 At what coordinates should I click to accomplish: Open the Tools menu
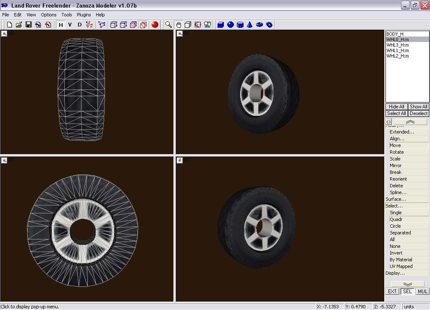pyautogui.click(x=67, y=15)
